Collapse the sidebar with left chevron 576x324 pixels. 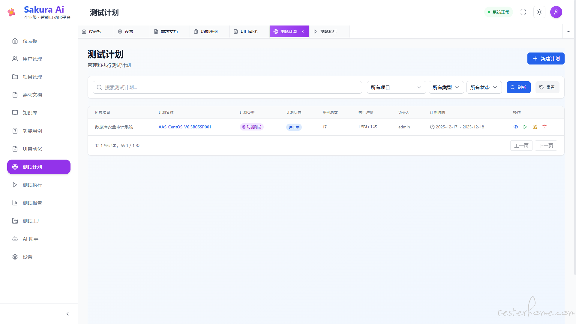[67, 314]
